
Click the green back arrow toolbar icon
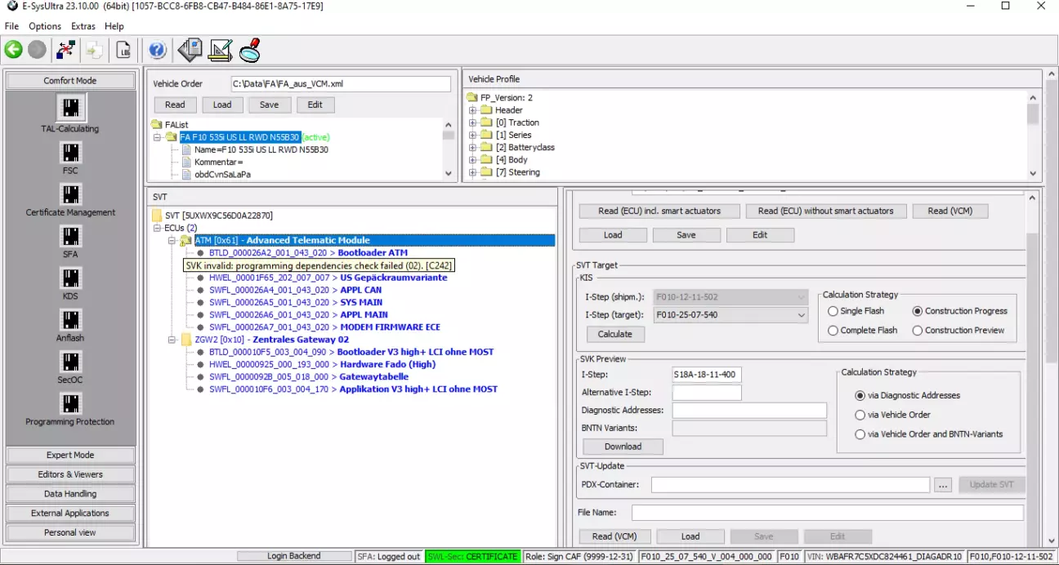14,50
